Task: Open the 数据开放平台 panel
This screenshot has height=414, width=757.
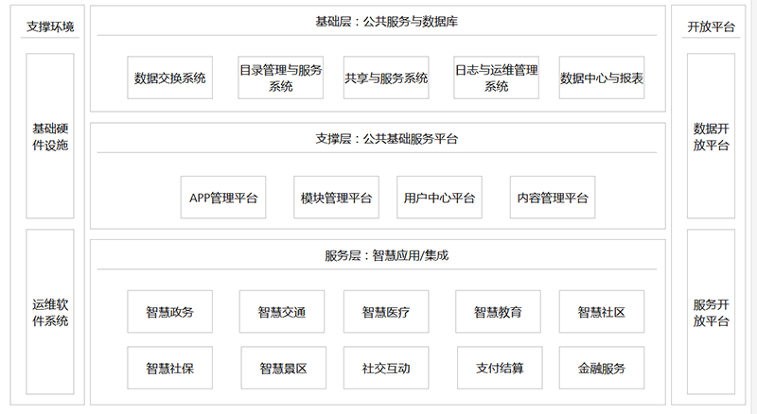Action: pos(711,136)
